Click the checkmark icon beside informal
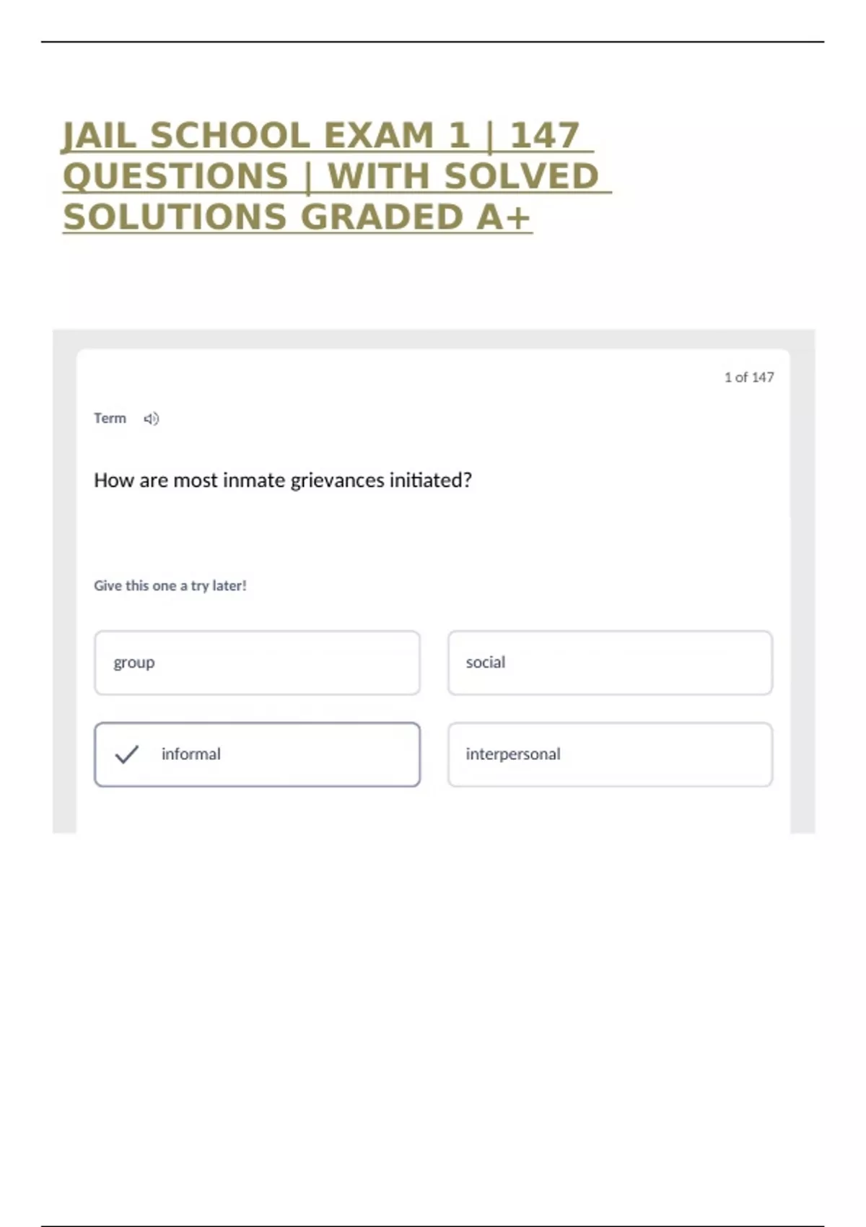866x1227 pixels. 126,754
